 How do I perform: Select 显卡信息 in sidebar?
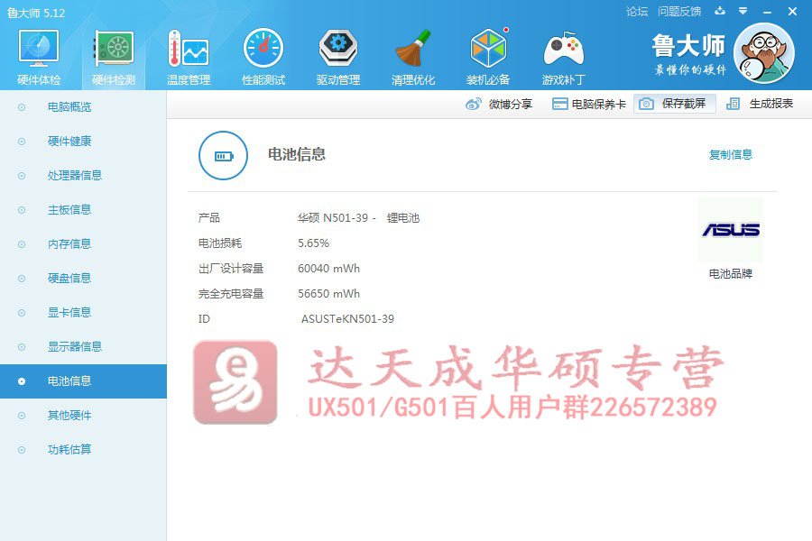83,312
